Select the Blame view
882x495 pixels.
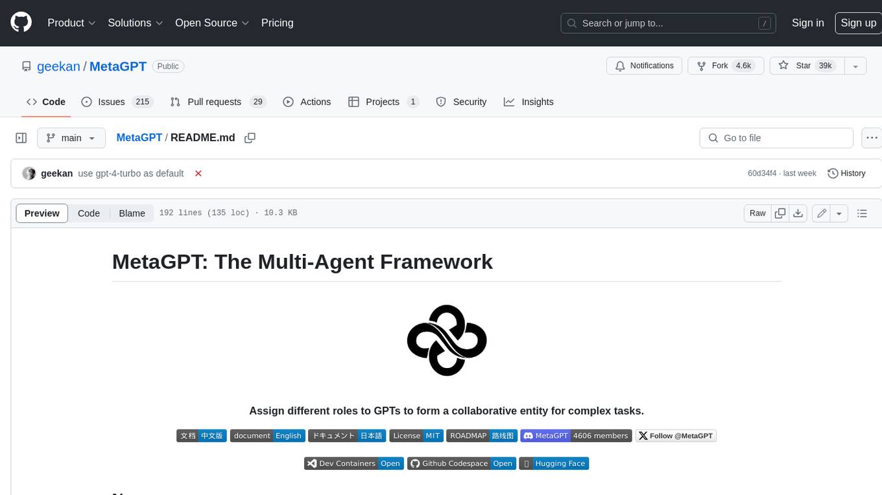tap(132, 213)
